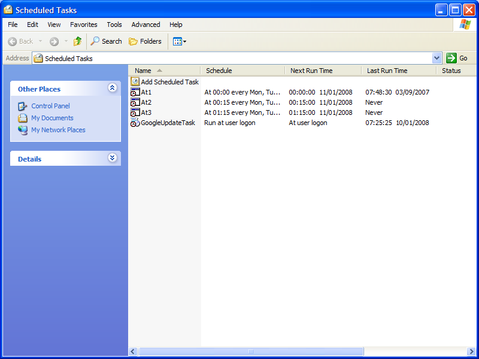Image resolution: width=479 pixels, height=359 pixels.
Task: Open the Control Panel link
Action: pyautogui.click(x=50, y=106)
